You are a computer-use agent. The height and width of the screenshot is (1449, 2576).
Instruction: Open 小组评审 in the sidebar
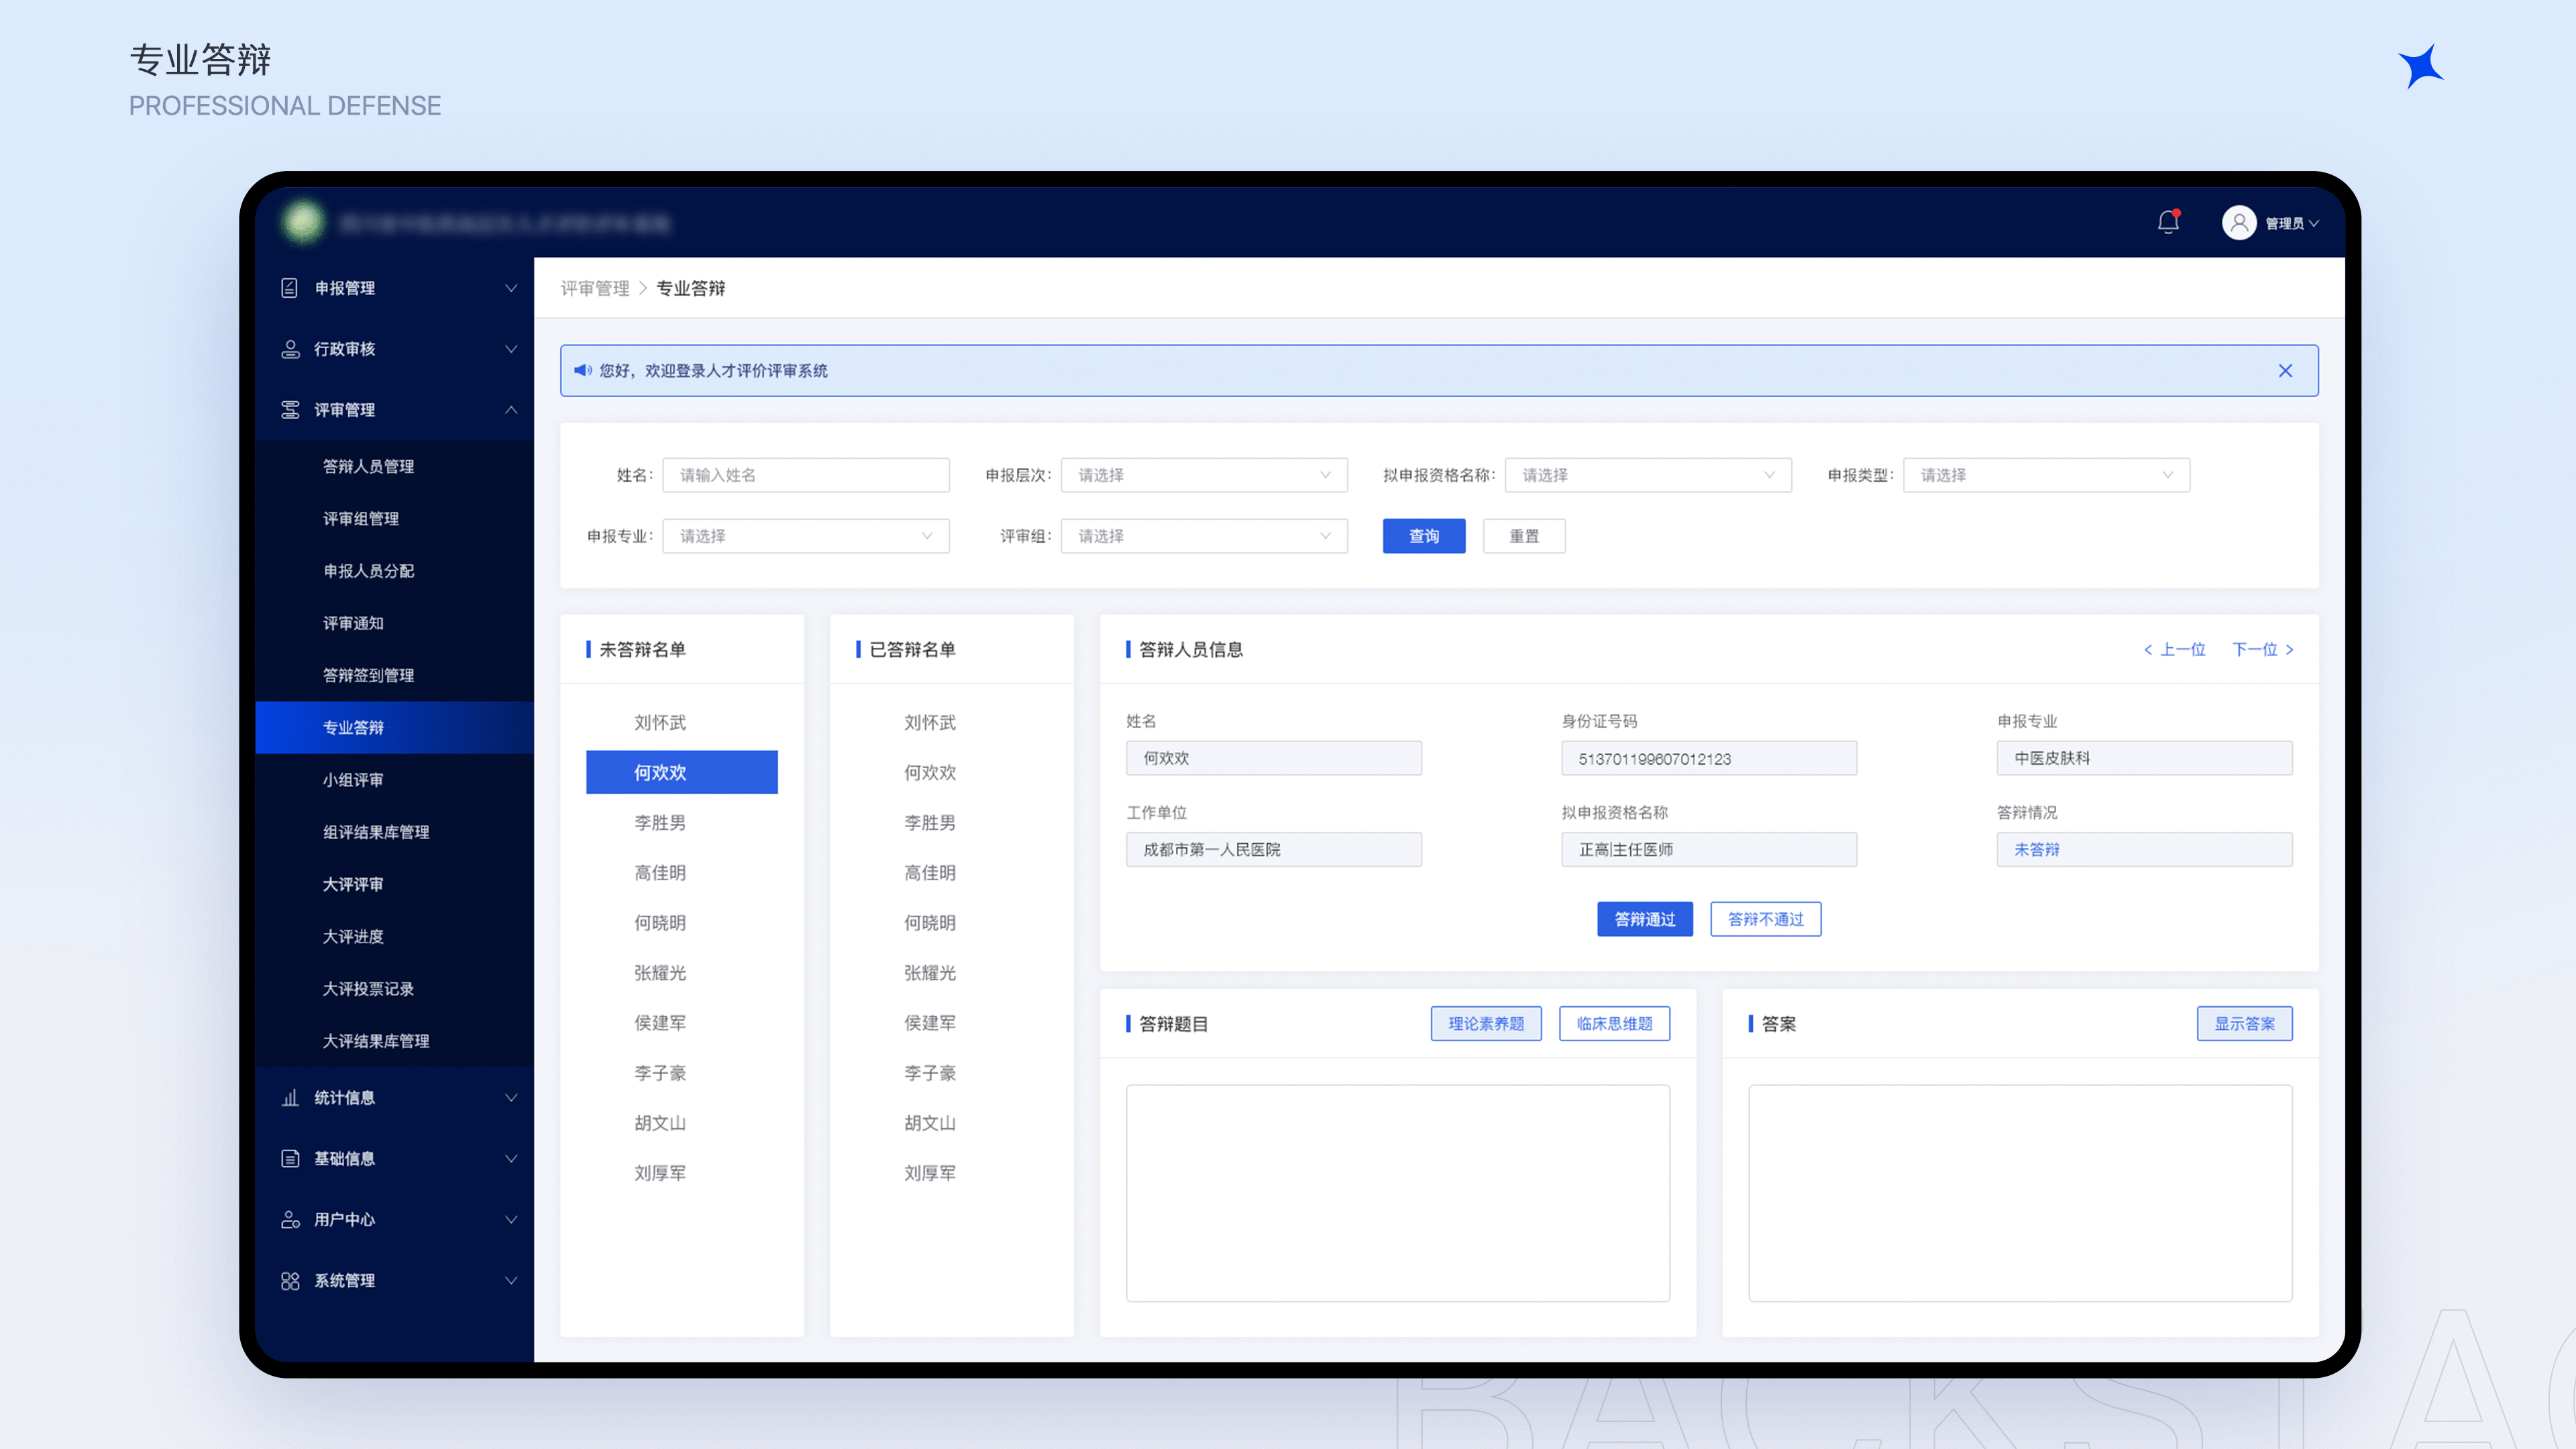pyautogui.click(x=353, y=780)
